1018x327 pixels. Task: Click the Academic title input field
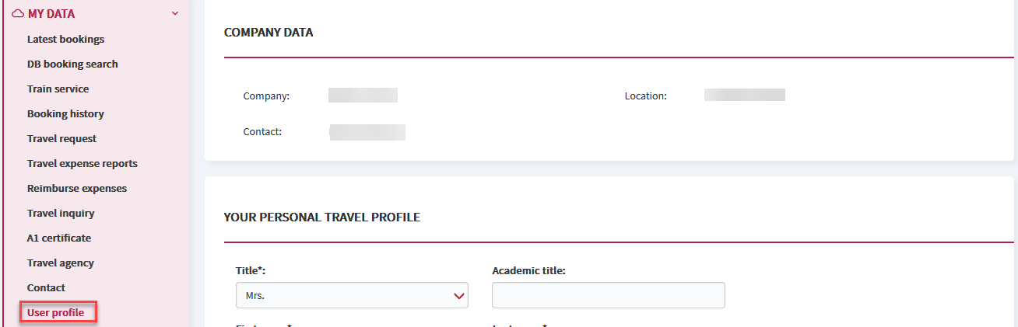[609, 295]
